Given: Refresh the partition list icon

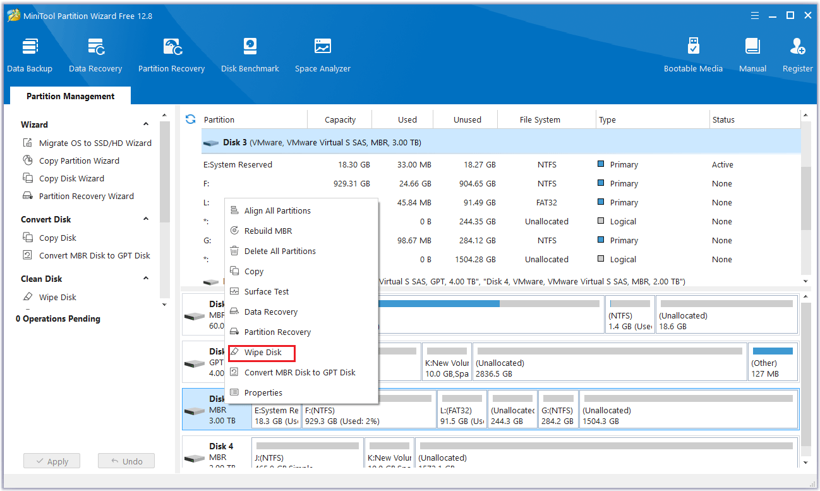Looking at the screenshot, I should (190, 119).
